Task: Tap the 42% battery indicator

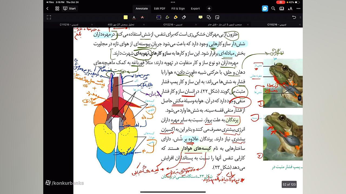Action: [294, 2]
